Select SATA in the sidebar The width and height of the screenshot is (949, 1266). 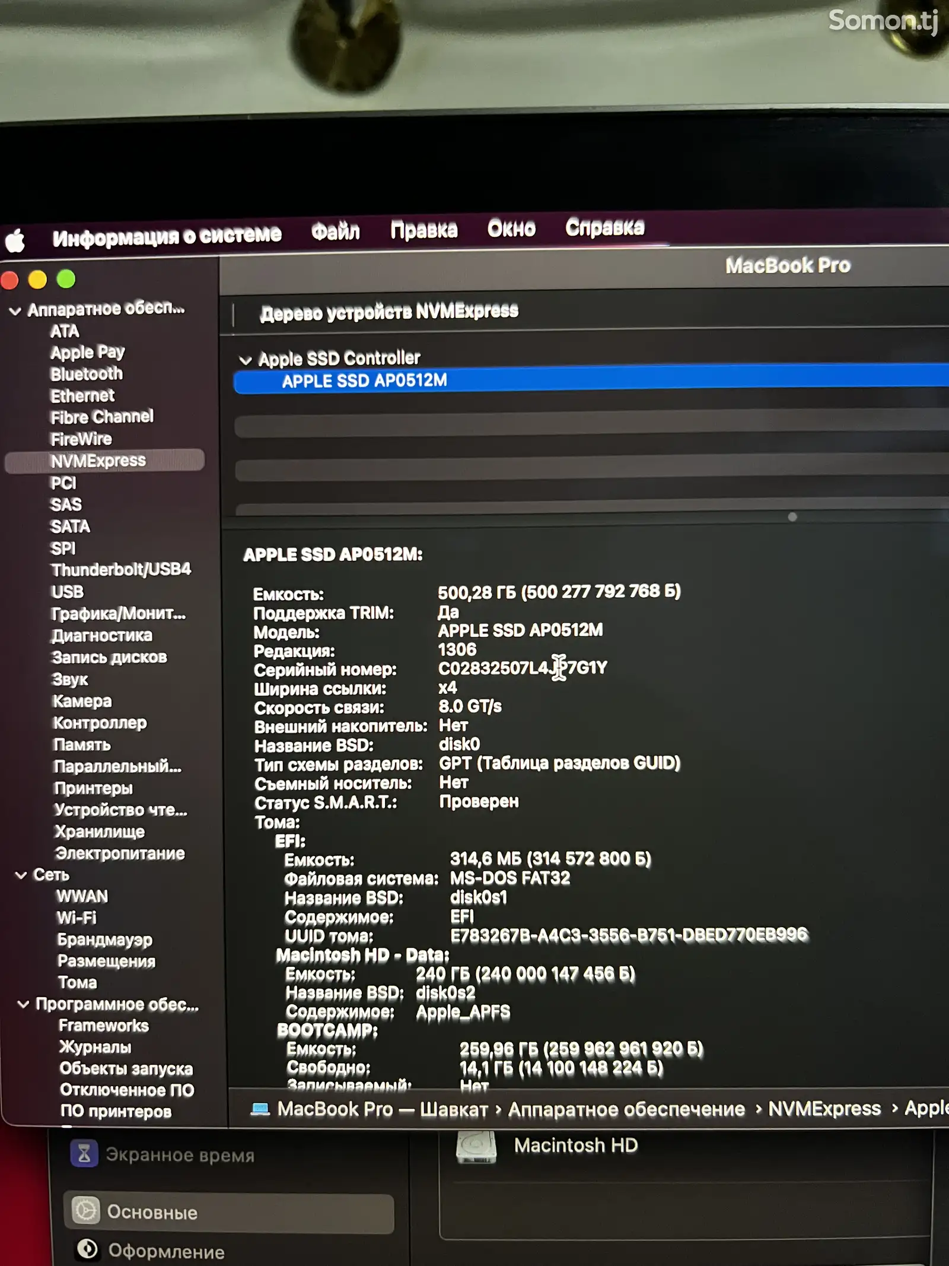coord(70,526)
